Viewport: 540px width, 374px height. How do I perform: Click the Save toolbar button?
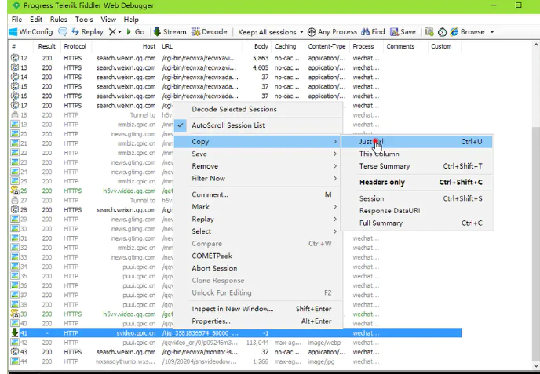click(403, 32)
